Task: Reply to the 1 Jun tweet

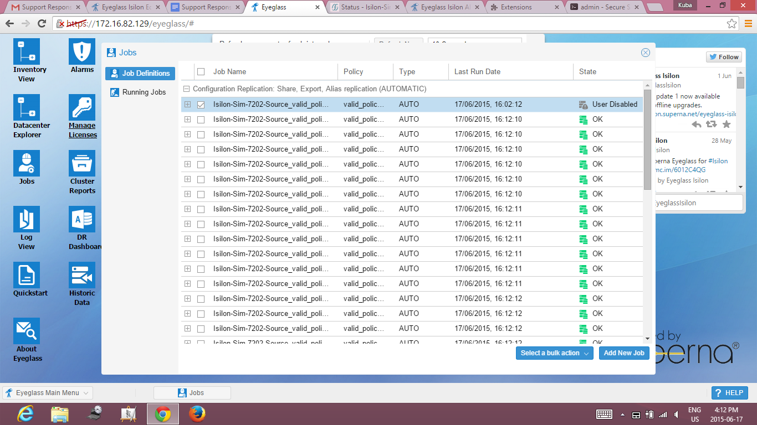Action: [x=697, y=125]
